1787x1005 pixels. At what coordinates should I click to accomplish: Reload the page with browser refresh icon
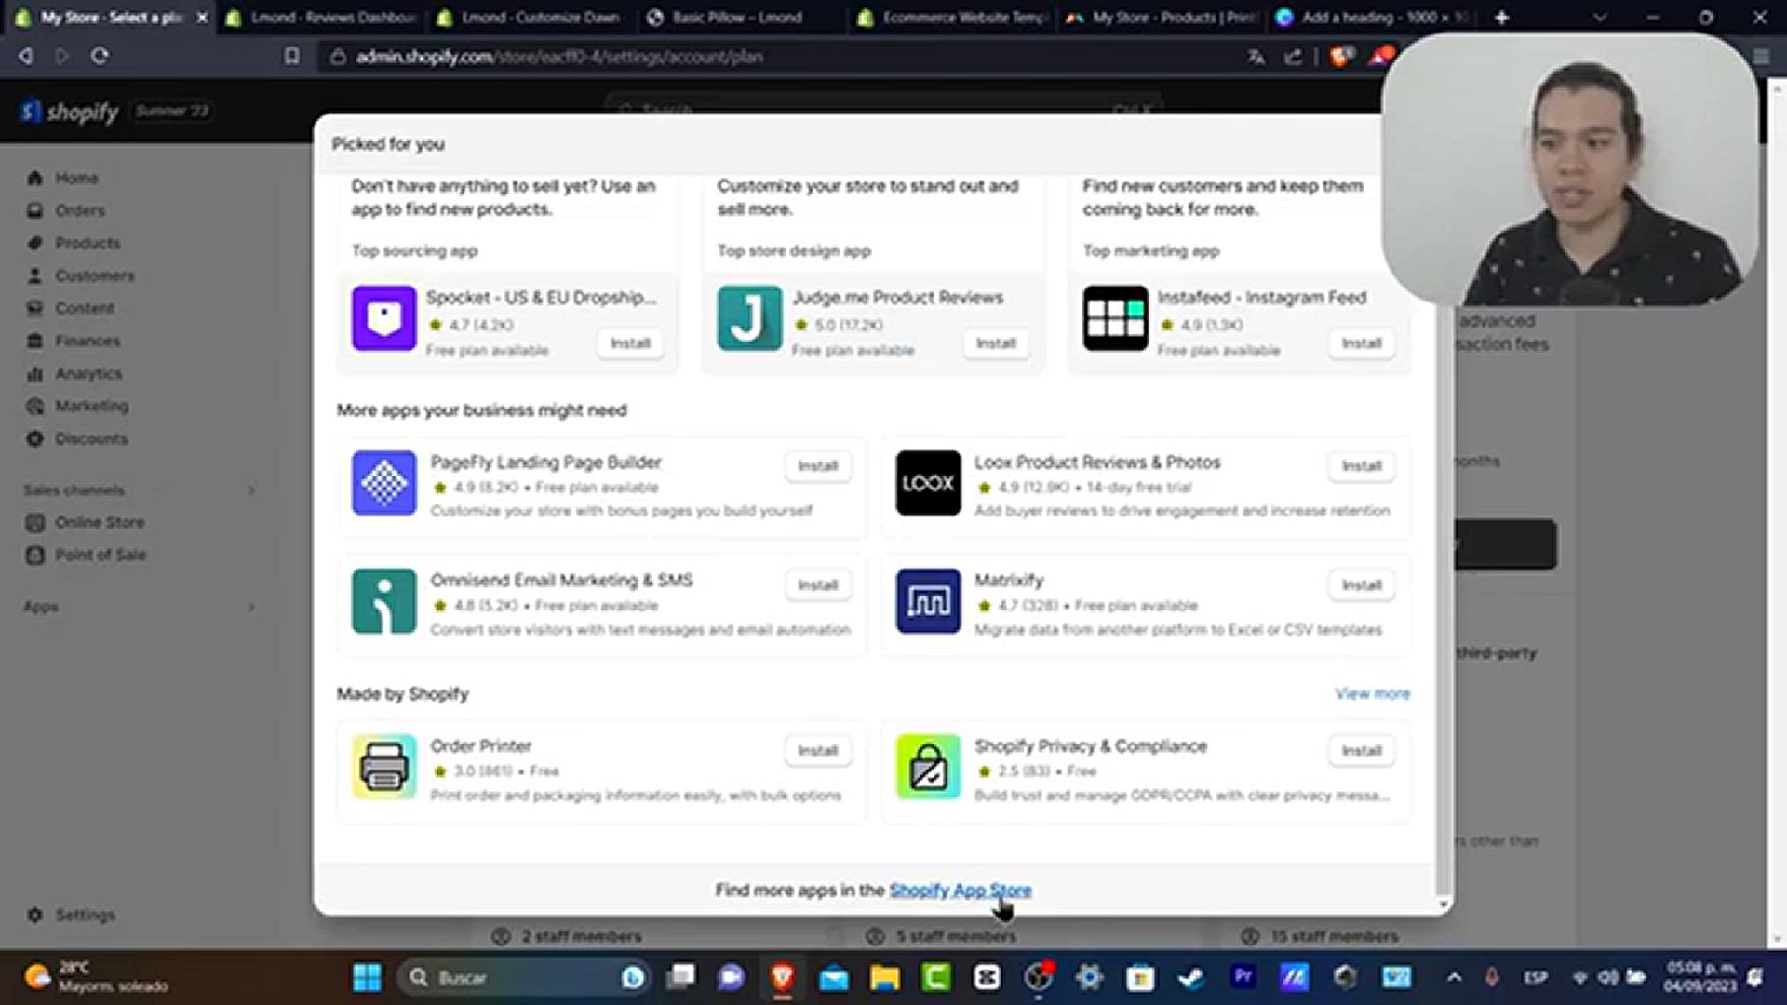click(x=100, y=56)
